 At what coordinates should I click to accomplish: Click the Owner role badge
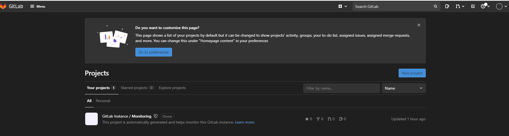tap(167, 116)
